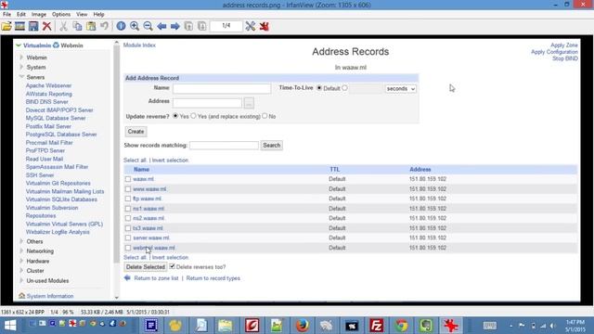The height and width of the screenshot is (334, 594).
Task: Paste using the clipboard toolbar icon
Action: tap(91, 26)
